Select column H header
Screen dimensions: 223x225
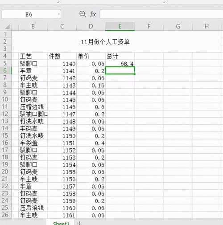[x=206, y=26]
